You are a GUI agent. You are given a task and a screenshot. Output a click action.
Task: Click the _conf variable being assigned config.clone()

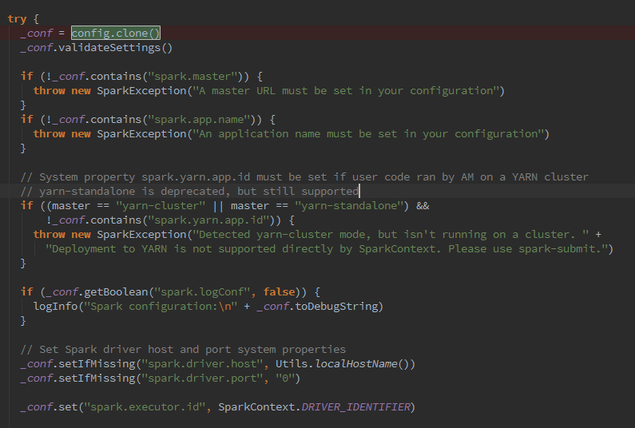pyautogui.click(x=37, y=34)
